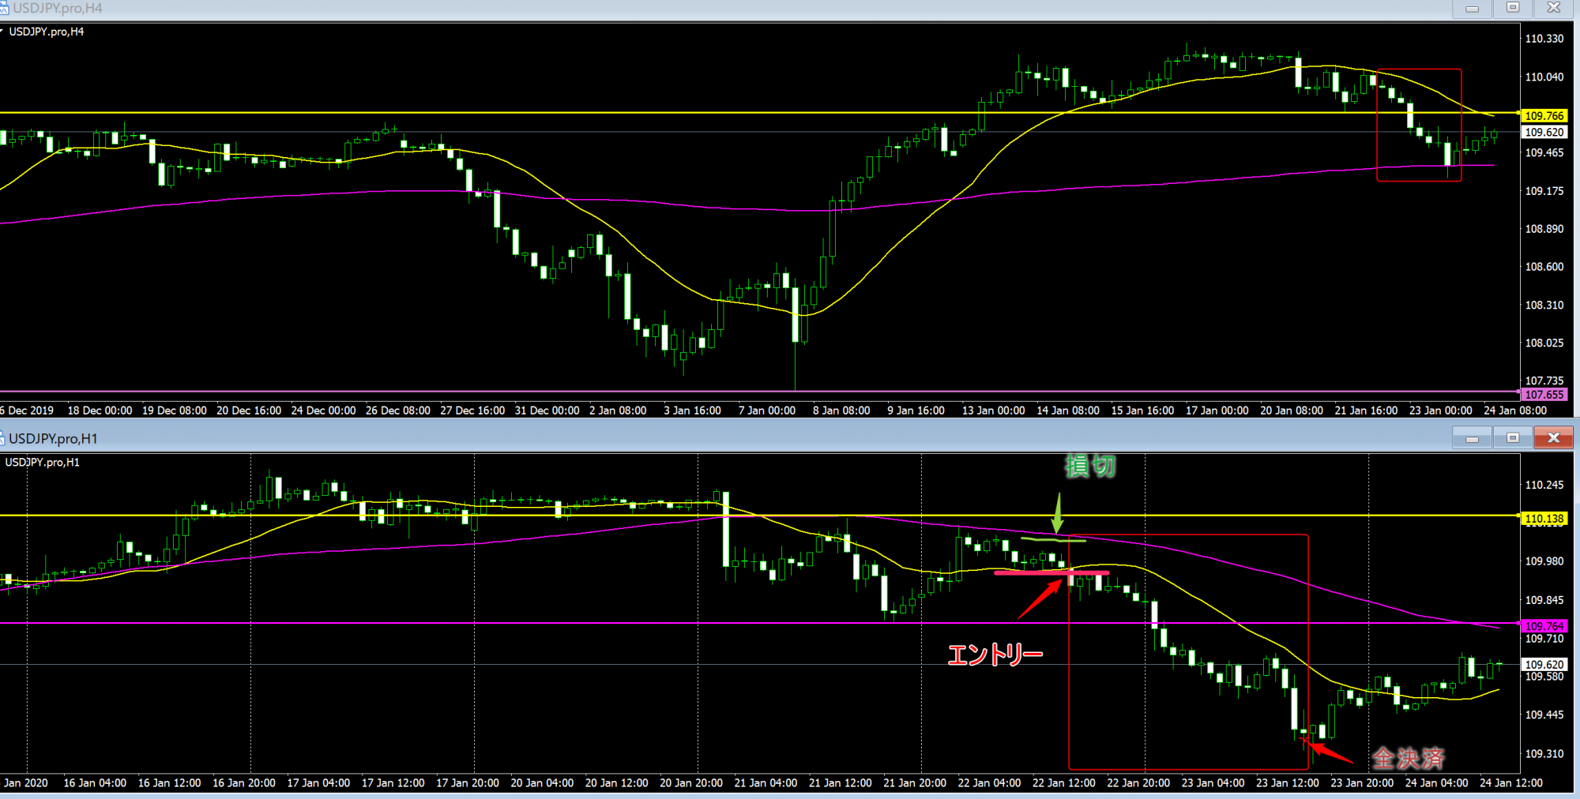Click the 109.310 price scale value in H1 chart
This screenshot has width=1580, height=799.
(x=1544, y=754)
